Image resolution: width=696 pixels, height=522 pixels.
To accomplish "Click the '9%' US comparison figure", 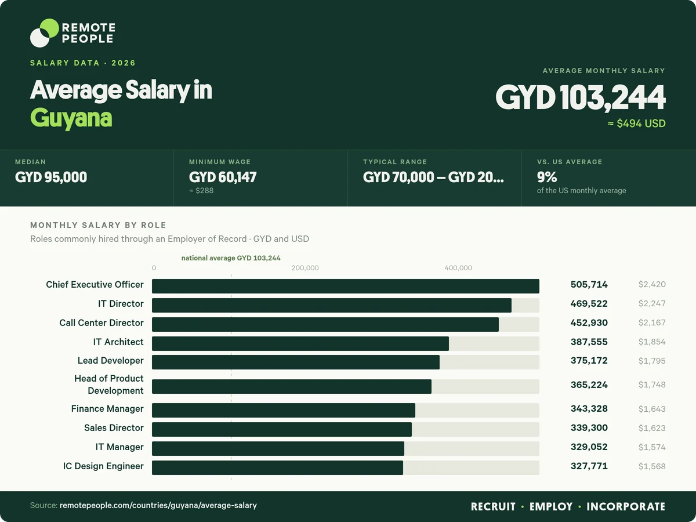I will coord(547,177).
